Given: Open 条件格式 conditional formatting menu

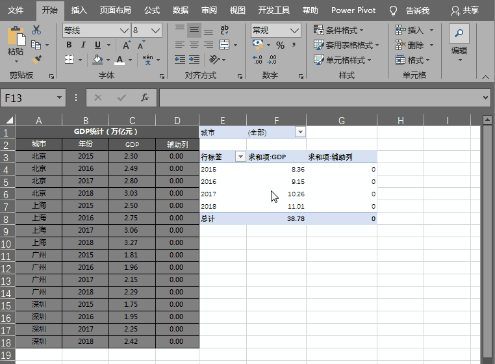Looking at the screenshot, I should (338, 31).
